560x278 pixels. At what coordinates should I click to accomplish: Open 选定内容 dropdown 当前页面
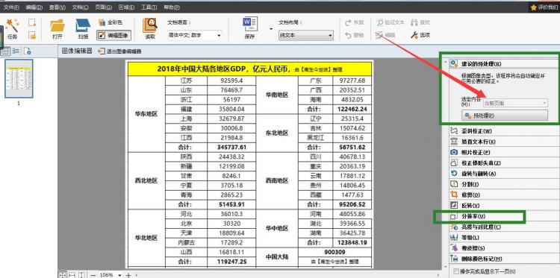coord(515,104)
